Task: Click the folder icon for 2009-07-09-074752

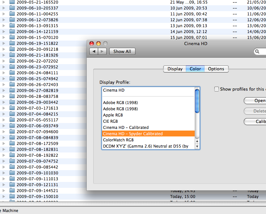Action: click(x=12, y=161)
